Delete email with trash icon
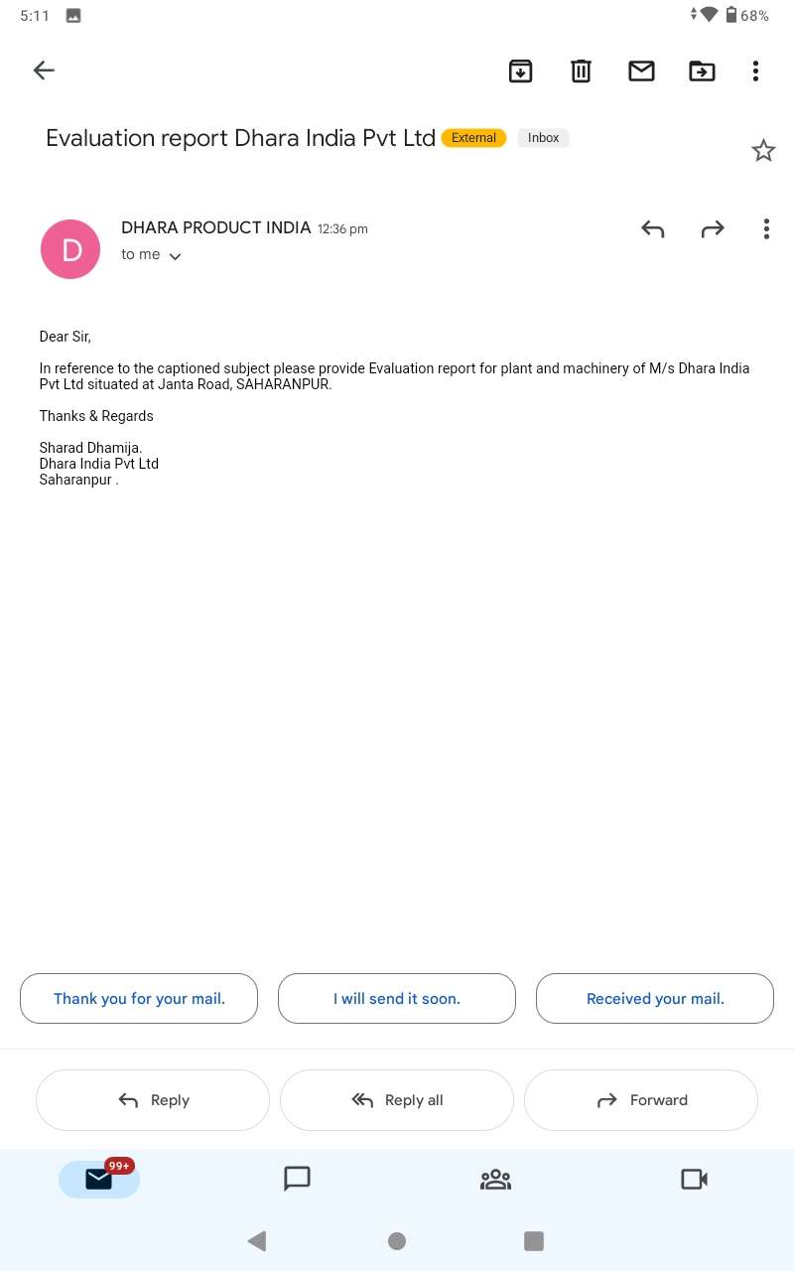Screen dimensions: 794x1271 coord(581,71)
